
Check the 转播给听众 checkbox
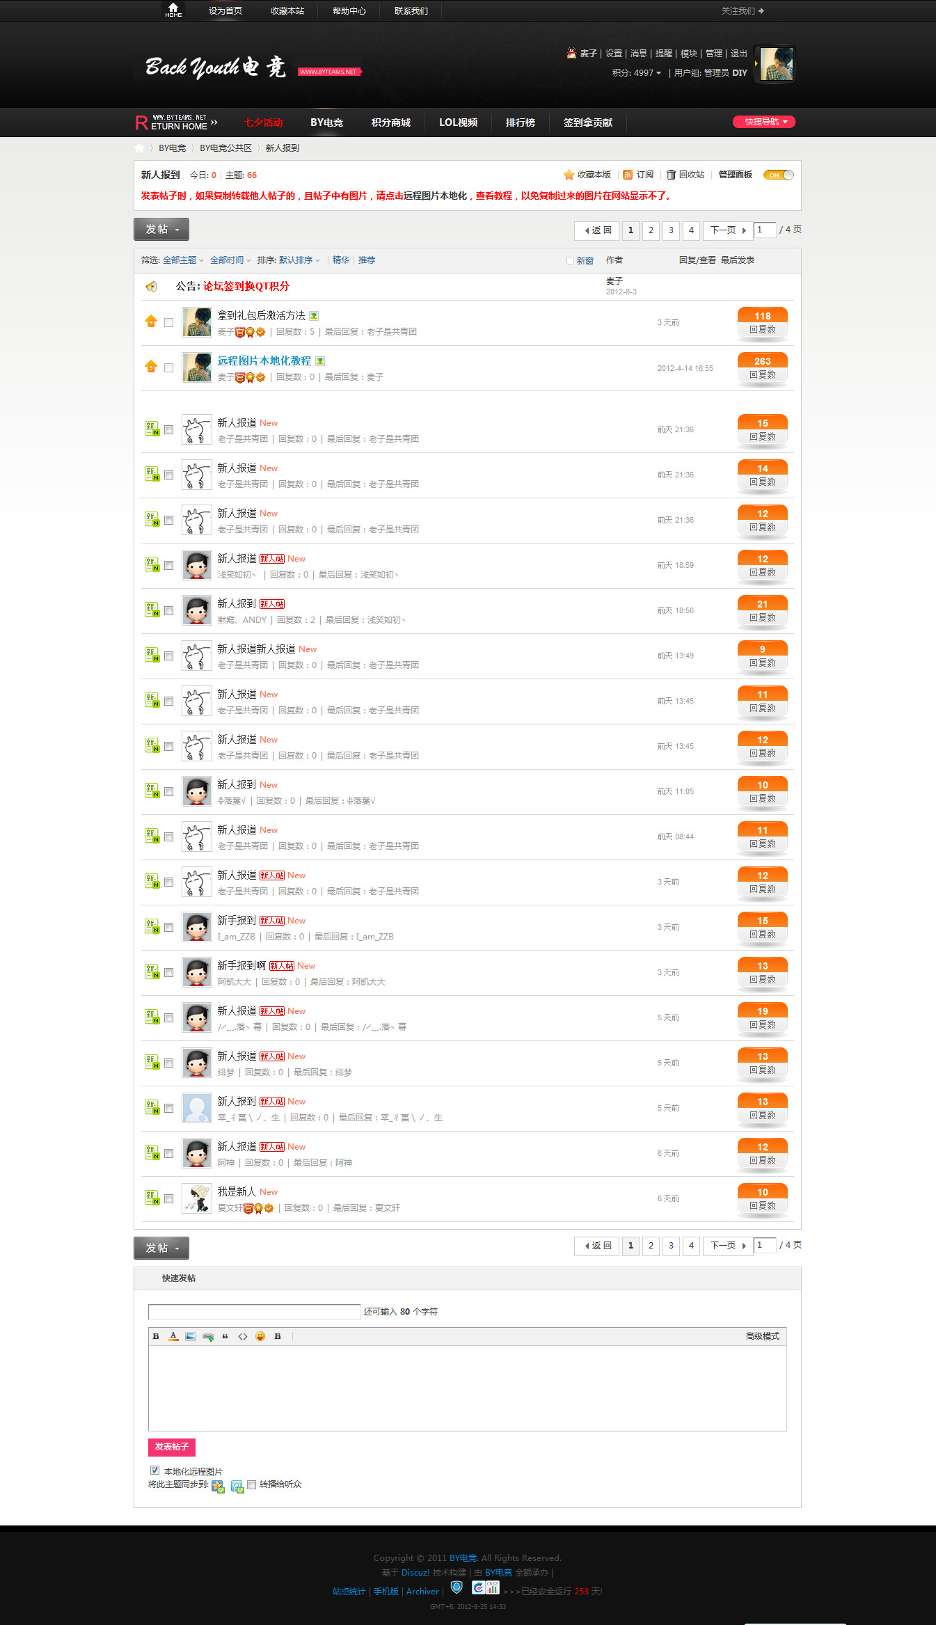point(252,1484)
